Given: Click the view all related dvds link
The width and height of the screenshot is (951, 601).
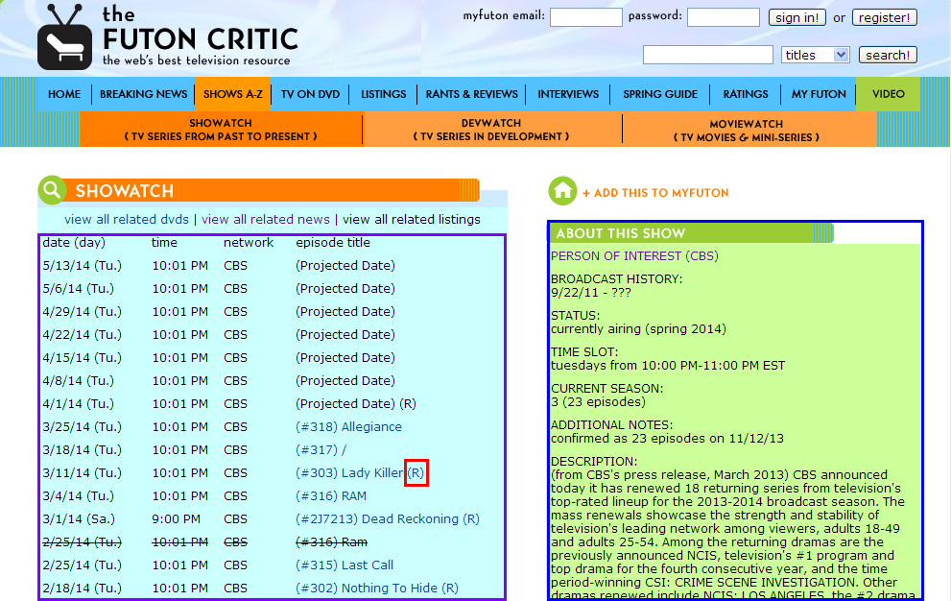Looking at the screenshot, I should coord(126,219).
